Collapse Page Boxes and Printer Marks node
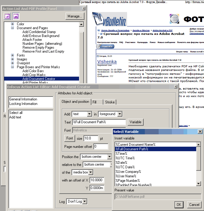 [13, 67]
